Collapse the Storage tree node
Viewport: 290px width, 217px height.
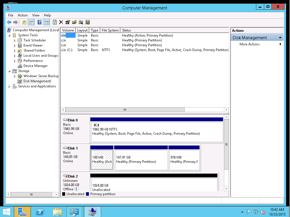click(10, 71)
